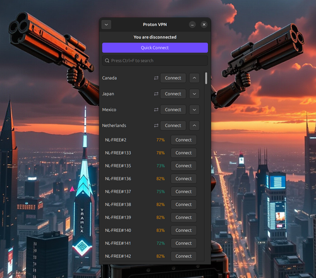Click the Proton VPN window title
This screenshot has width=316, height=278.
coord(155,25)
